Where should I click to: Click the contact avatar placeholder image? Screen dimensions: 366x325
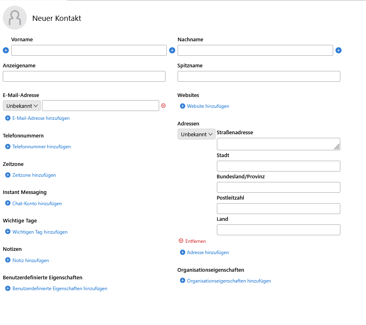click(x=15, y=18)
